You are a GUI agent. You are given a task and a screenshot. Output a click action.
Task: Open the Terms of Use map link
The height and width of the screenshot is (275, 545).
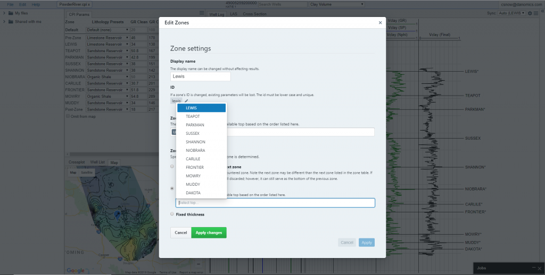tap(168, 272)
